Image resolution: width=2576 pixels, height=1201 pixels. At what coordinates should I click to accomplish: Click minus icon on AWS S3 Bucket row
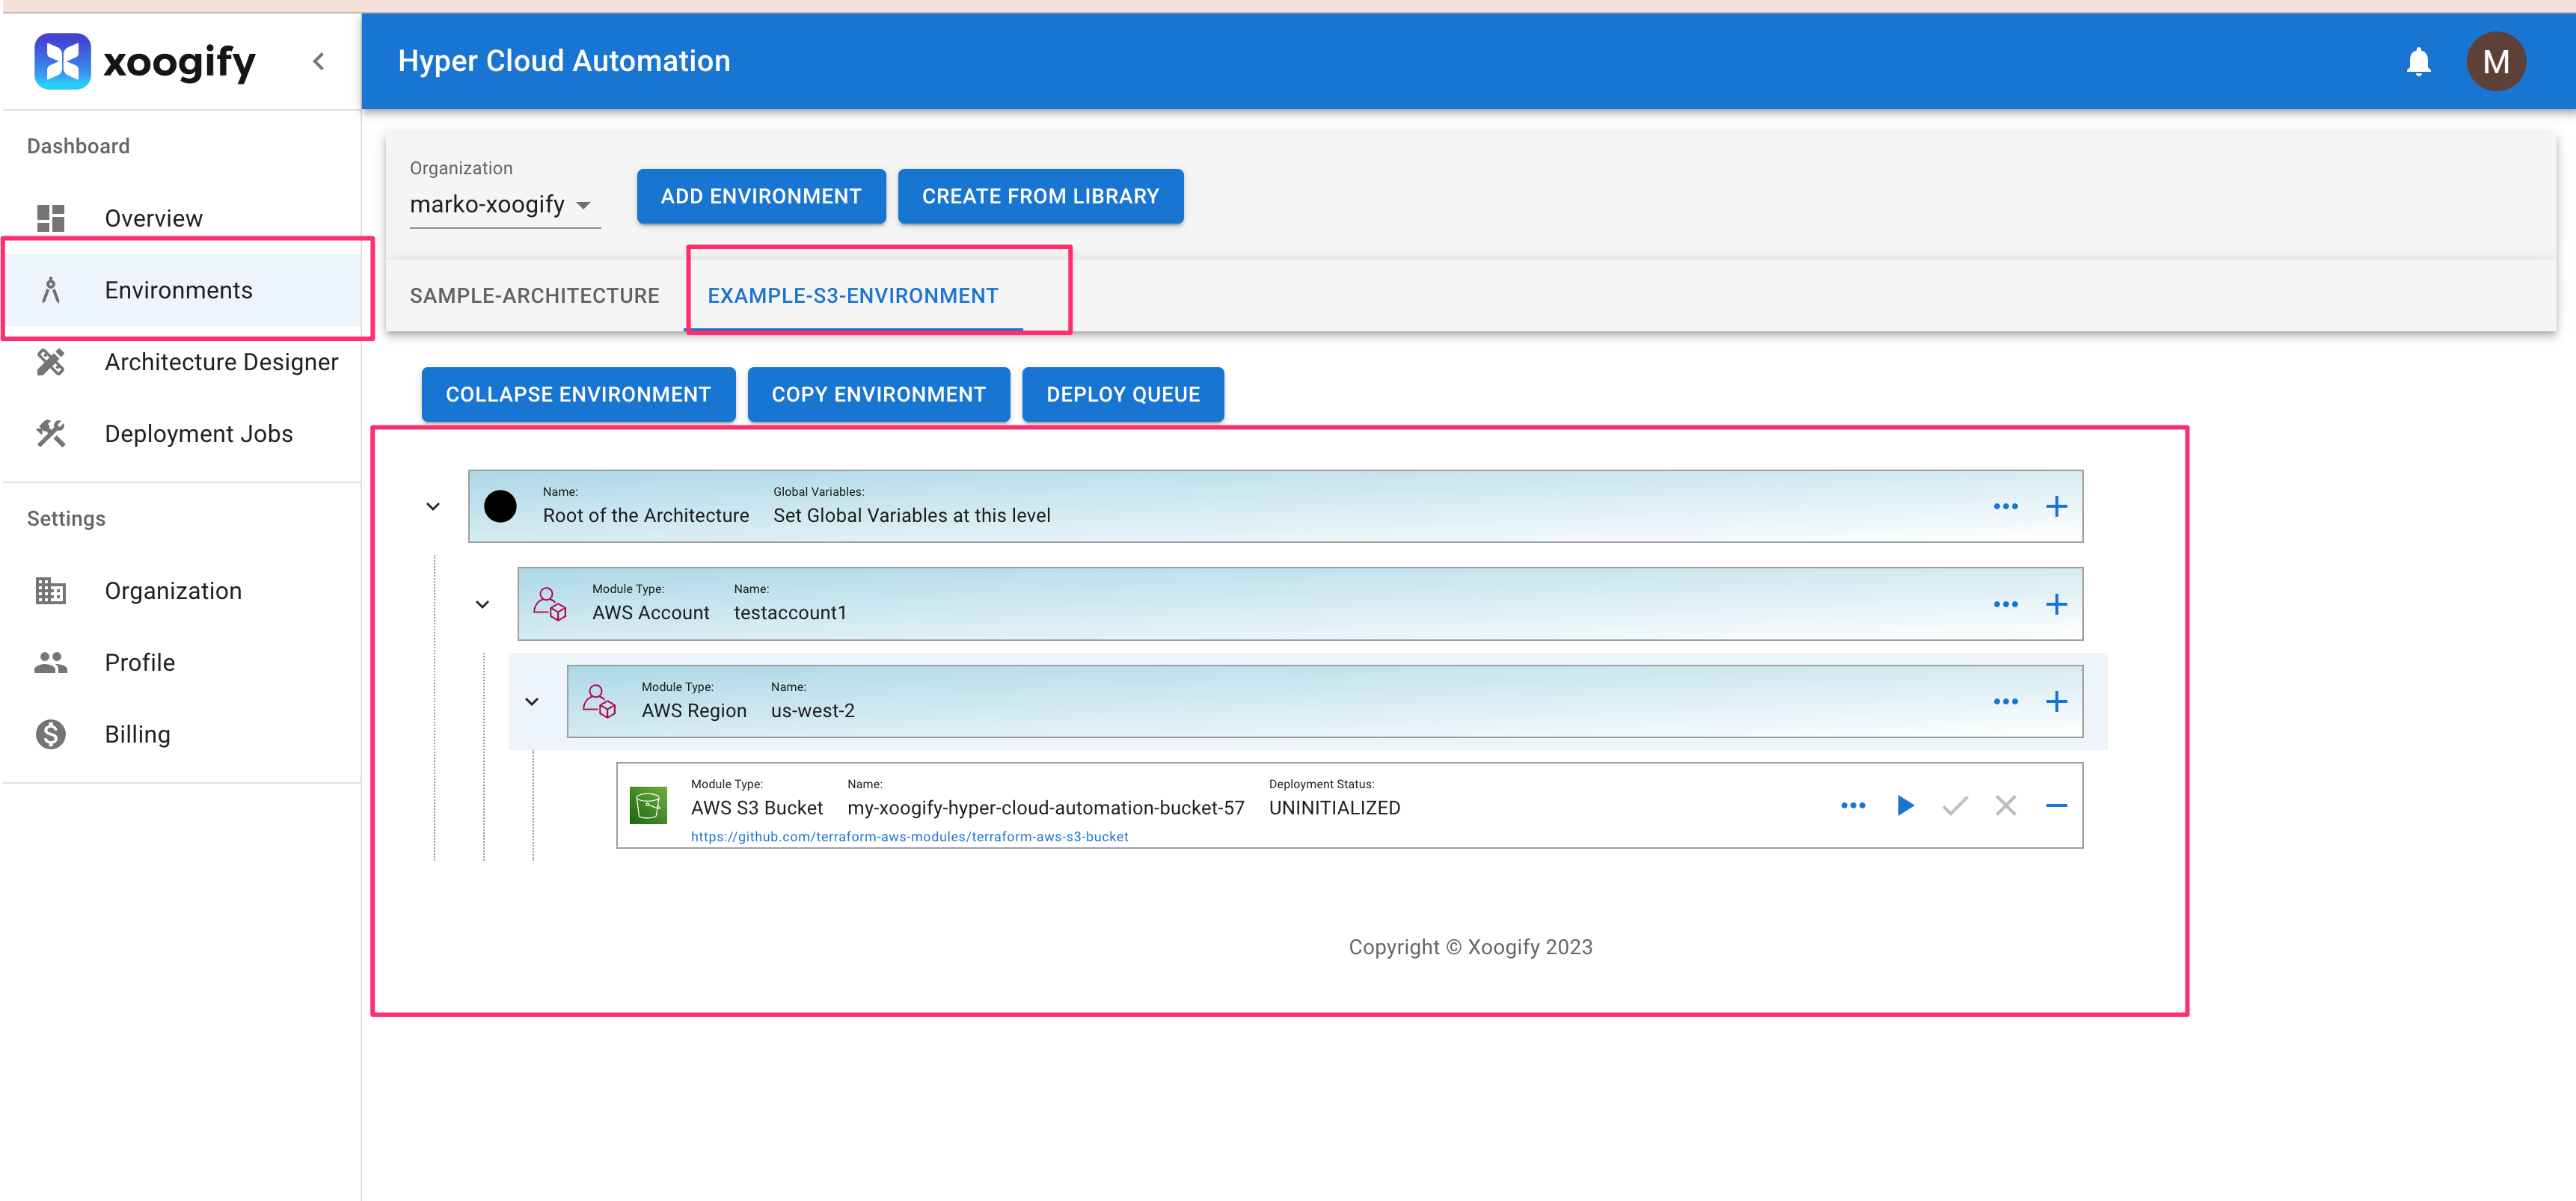[2056, 805]
